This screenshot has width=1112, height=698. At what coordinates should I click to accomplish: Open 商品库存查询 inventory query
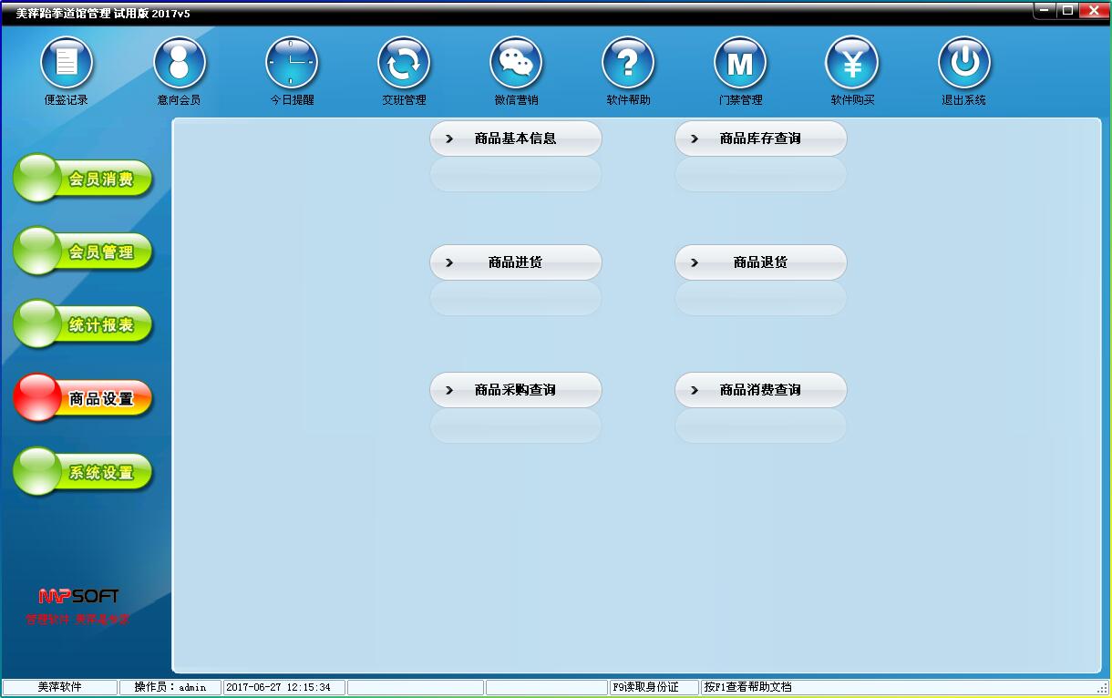[760, 138]
